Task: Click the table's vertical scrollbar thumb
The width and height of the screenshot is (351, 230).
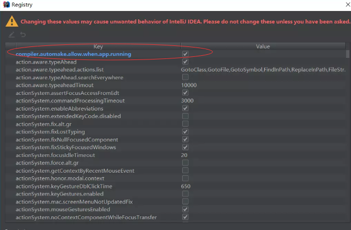Action: pyautogui.click(x=347, y=54)
